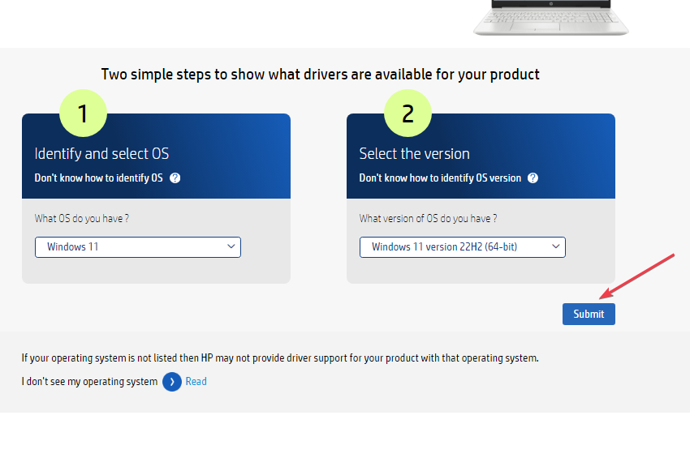The width and height of the screenshot is (690, 471).
Task: Click the help icon beside identify OS
Action: tap(175, 178)
